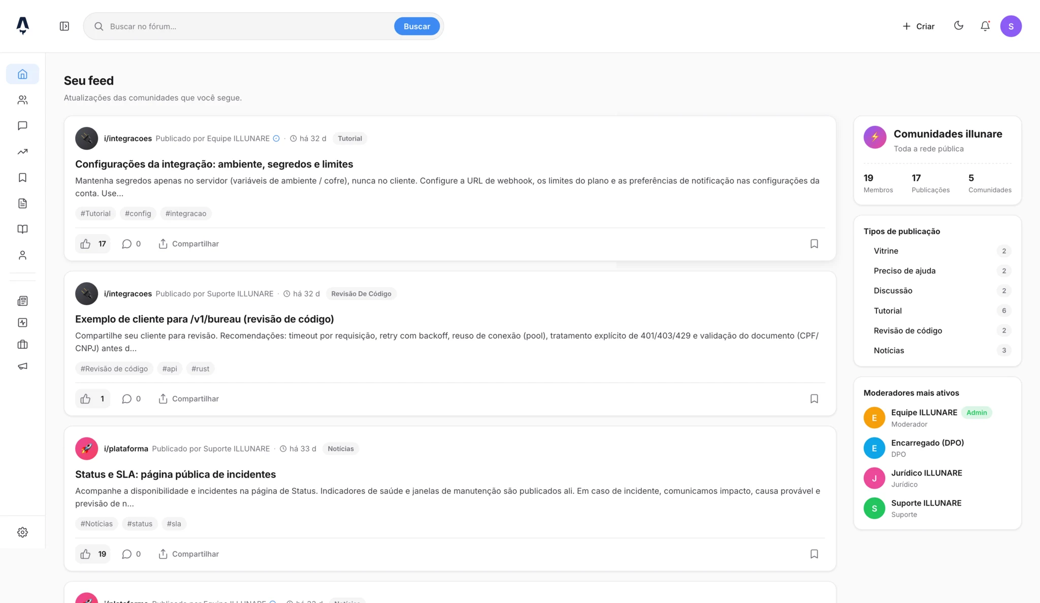This screenshot has width=1040, height=603.
Task: Open Encarregado (DPO) moderator profile
Action: click(x=937, y=448)
